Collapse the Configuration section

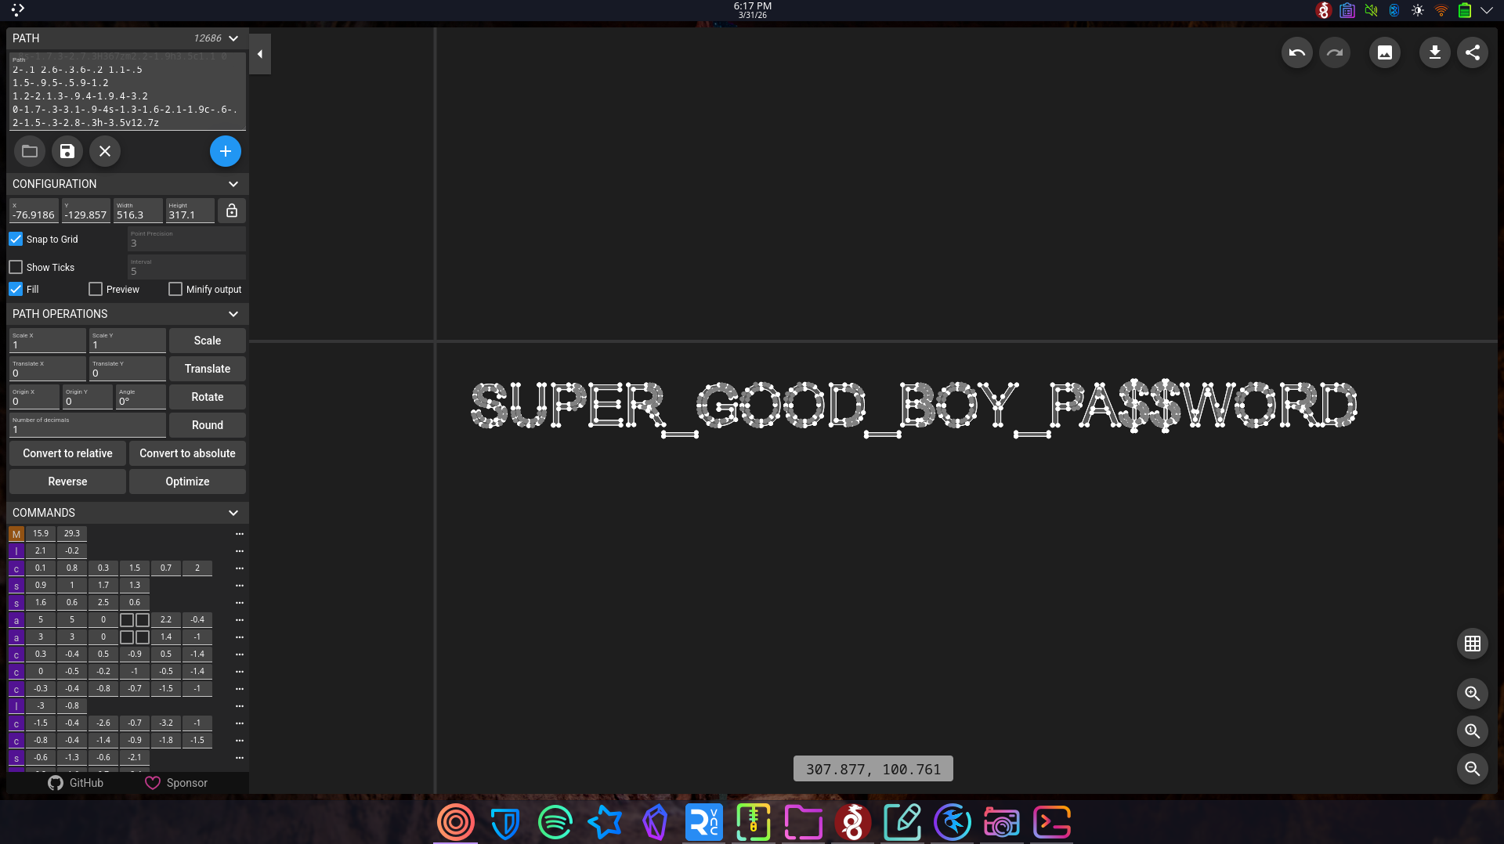[233, 184]
